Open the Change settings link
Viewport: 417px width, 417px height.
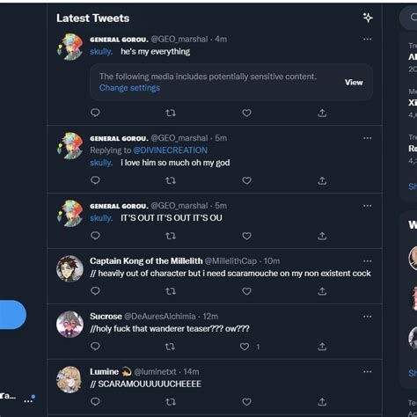(x=129, y=88)
